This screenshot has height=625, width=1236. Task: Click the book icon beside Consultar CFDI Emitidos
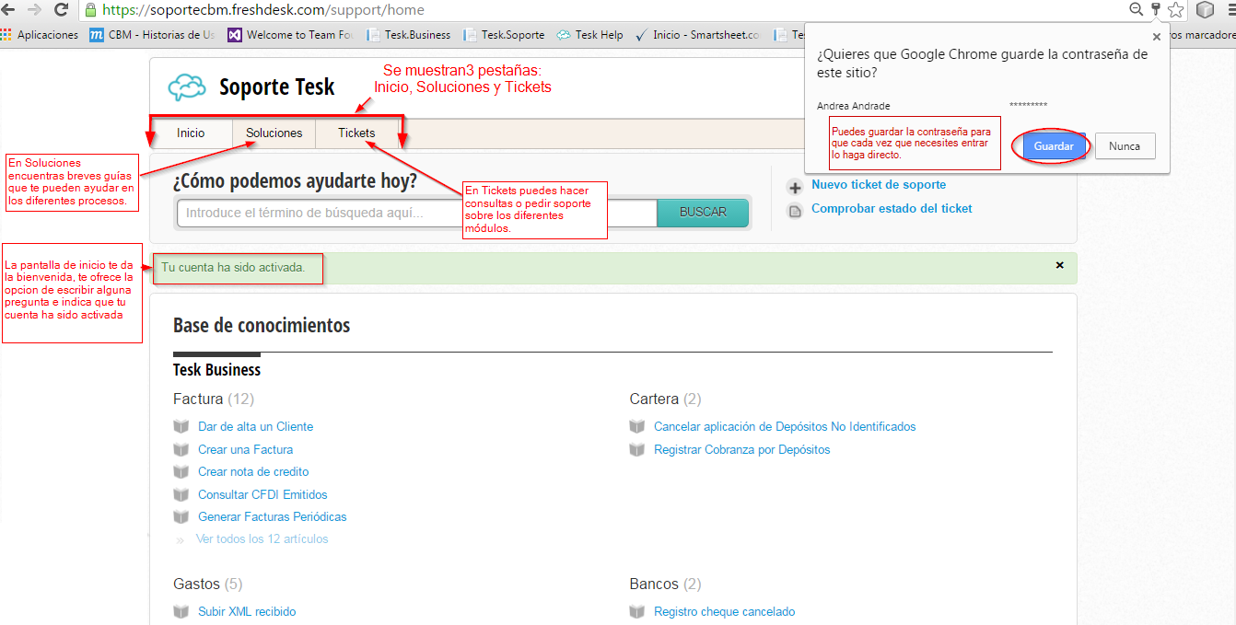[x=181, y=494]
